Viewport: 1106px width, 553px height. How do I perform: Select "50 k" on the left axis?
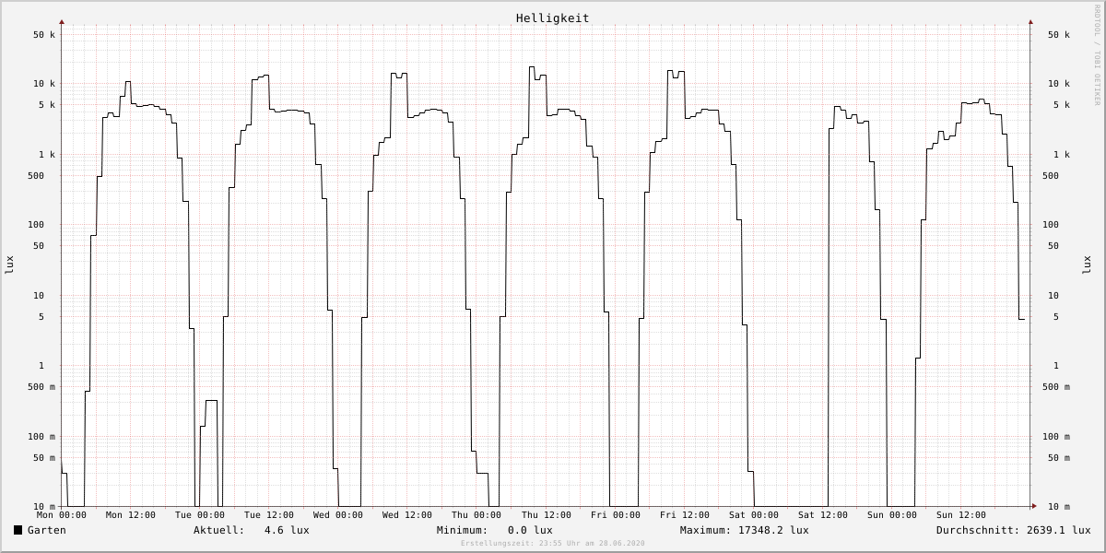(x=44, y=35)
